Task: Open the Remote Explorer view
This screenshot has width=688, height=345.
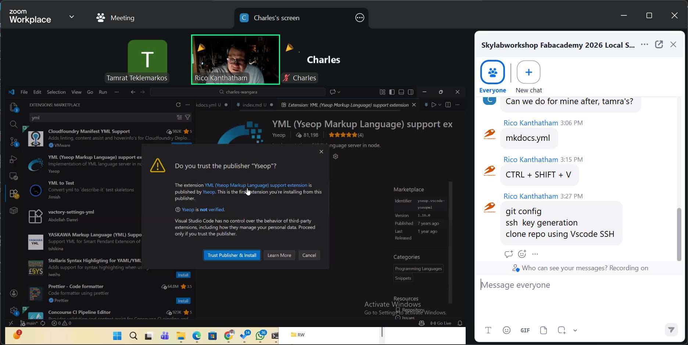Action: tap(14, 176)
